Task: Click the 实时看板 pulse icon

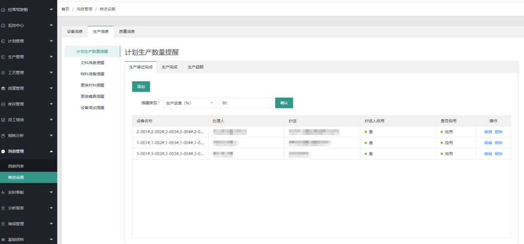Action: [x=4, y=192]
